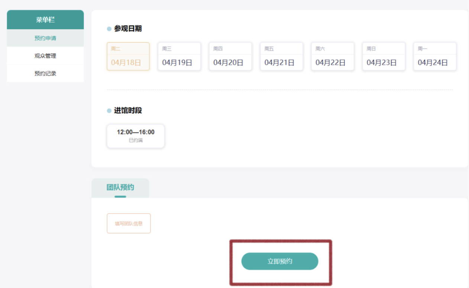Switch to the 团队预约 tab
This screenshot has height=288, width=469.
coord(120,187)
